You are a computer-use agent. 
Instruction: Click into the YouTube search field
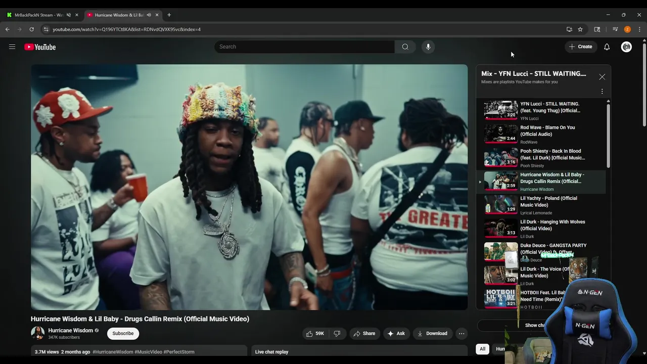coord(304,47)
